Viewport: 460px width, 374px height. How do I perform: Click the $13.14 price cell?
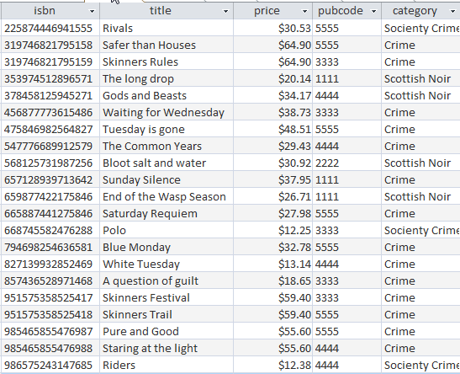tap(272, 264)
